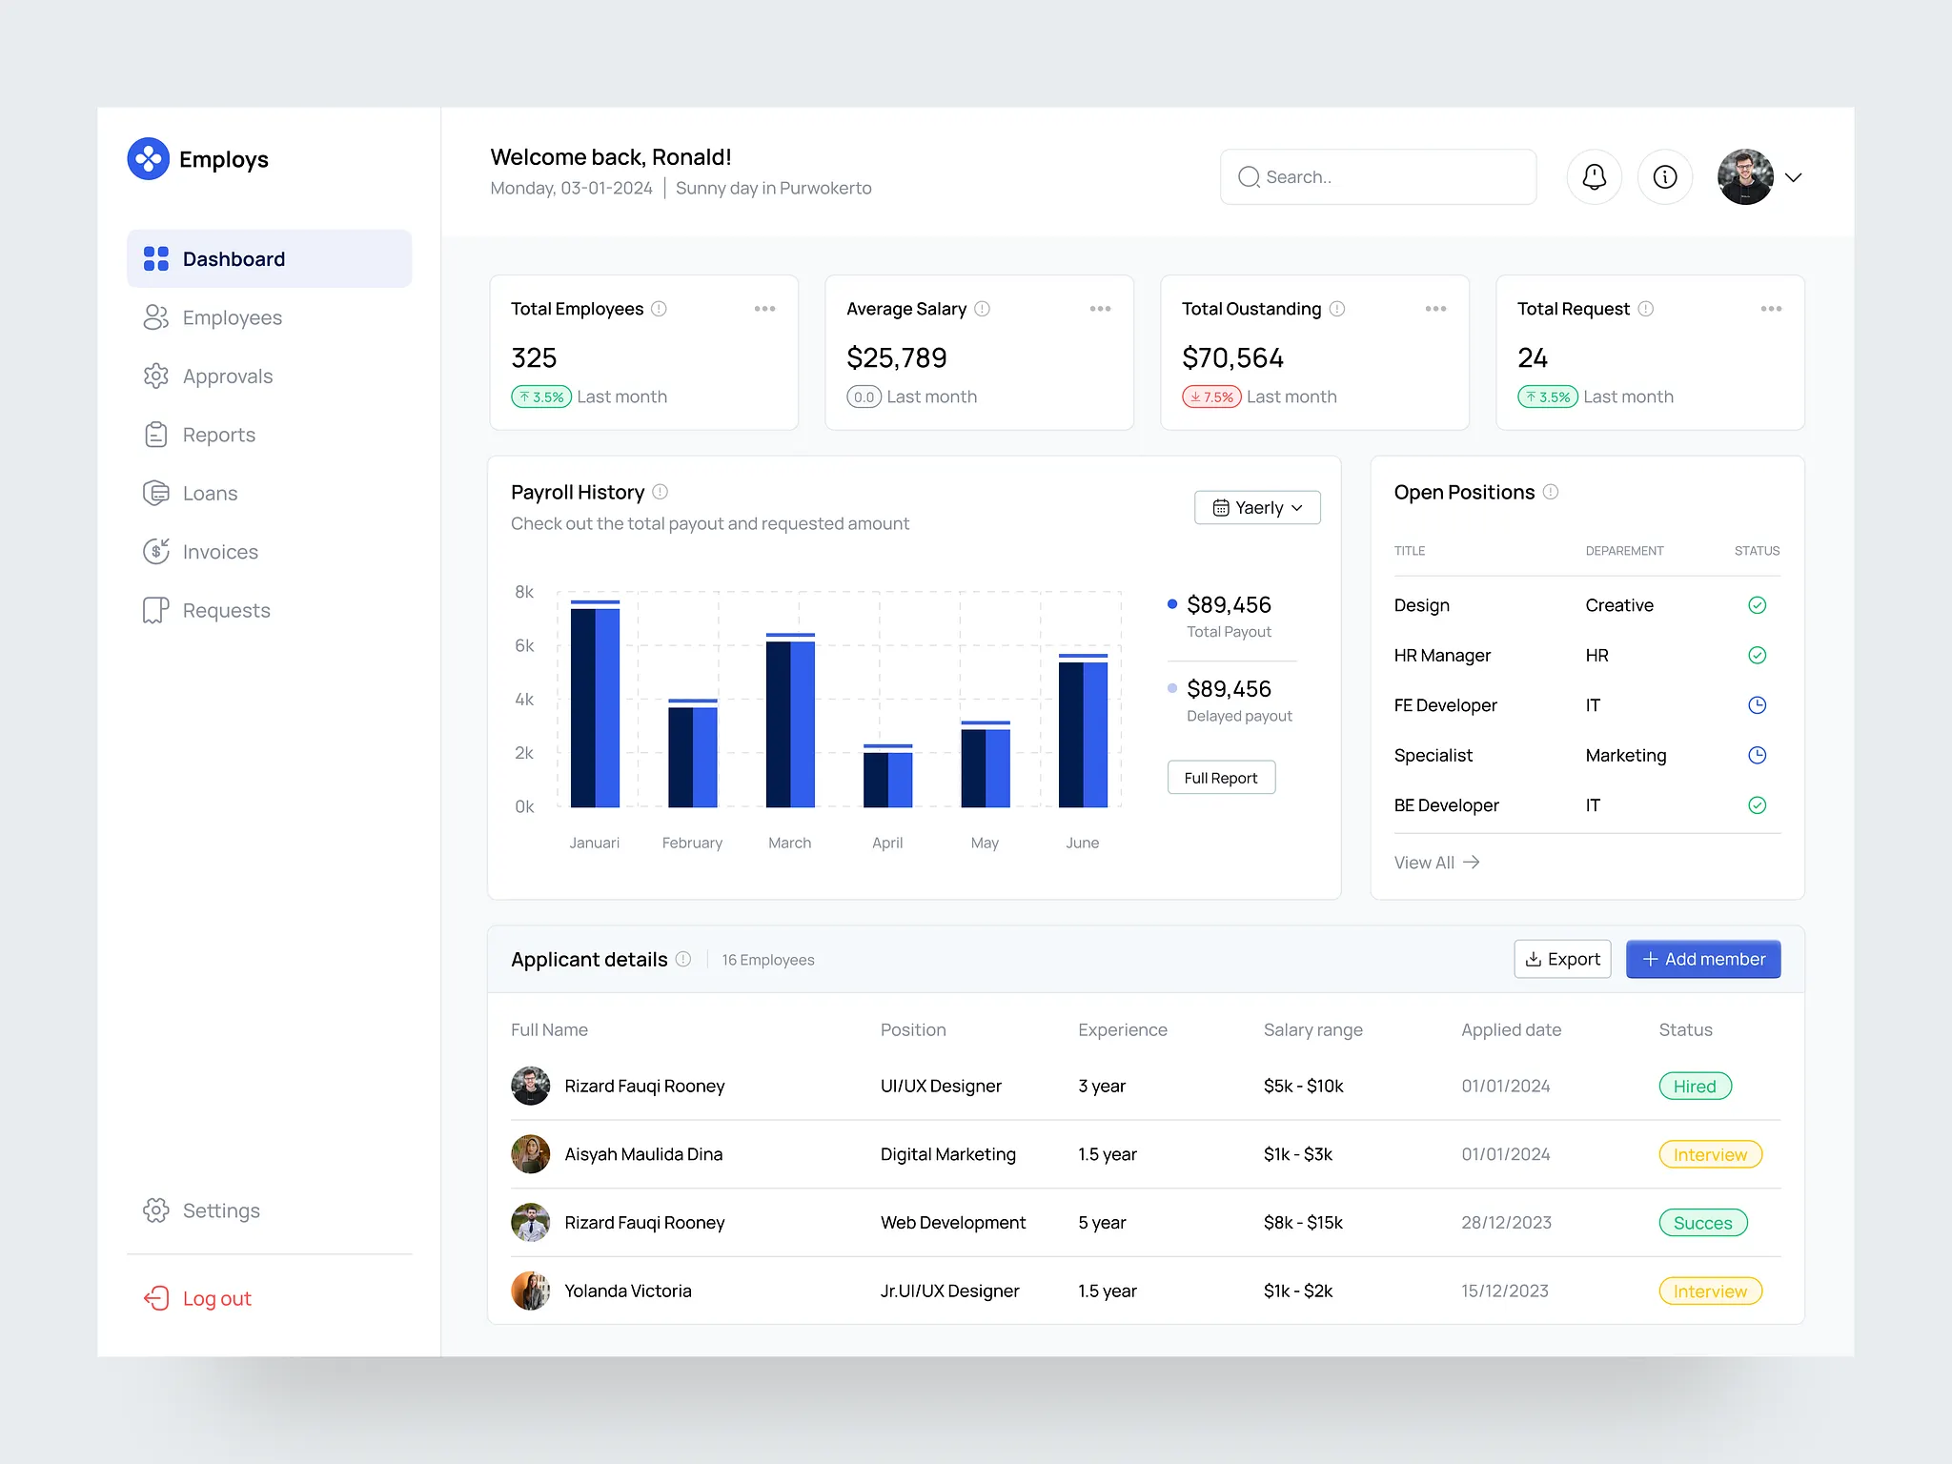This screenshot has width=1952, height=1464.
Task: Toggle BE Developer status check icon
Action: tap(1757, 805)
